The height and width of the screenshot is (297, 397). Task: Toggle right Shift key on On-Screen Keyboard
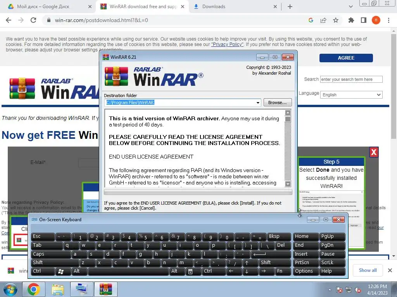(x=275, y=263)
